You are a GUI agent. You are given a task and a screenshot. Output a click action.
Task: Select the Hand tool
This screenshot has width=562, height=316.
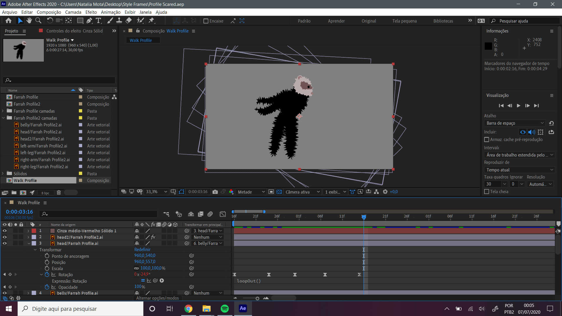(x=29, y=20)
